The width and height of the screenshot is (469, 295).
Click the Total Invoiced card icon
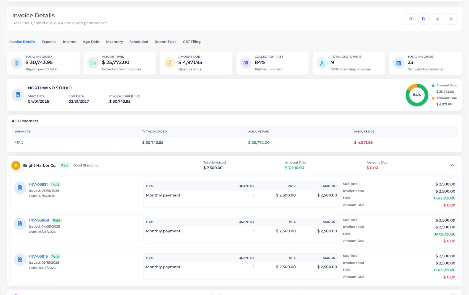click(x=17, y=63)
